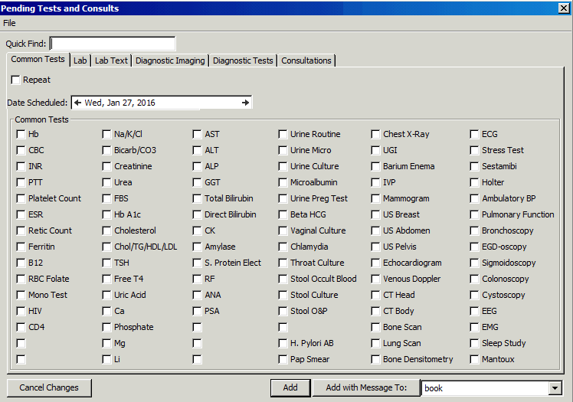This screenshot has height=402, width=573.
Task: Click the Add button
Action: 290,387
